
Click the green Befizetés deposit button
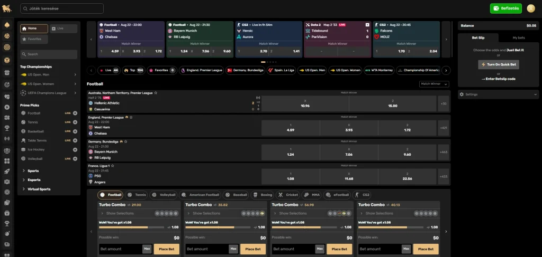click(505, 8)
